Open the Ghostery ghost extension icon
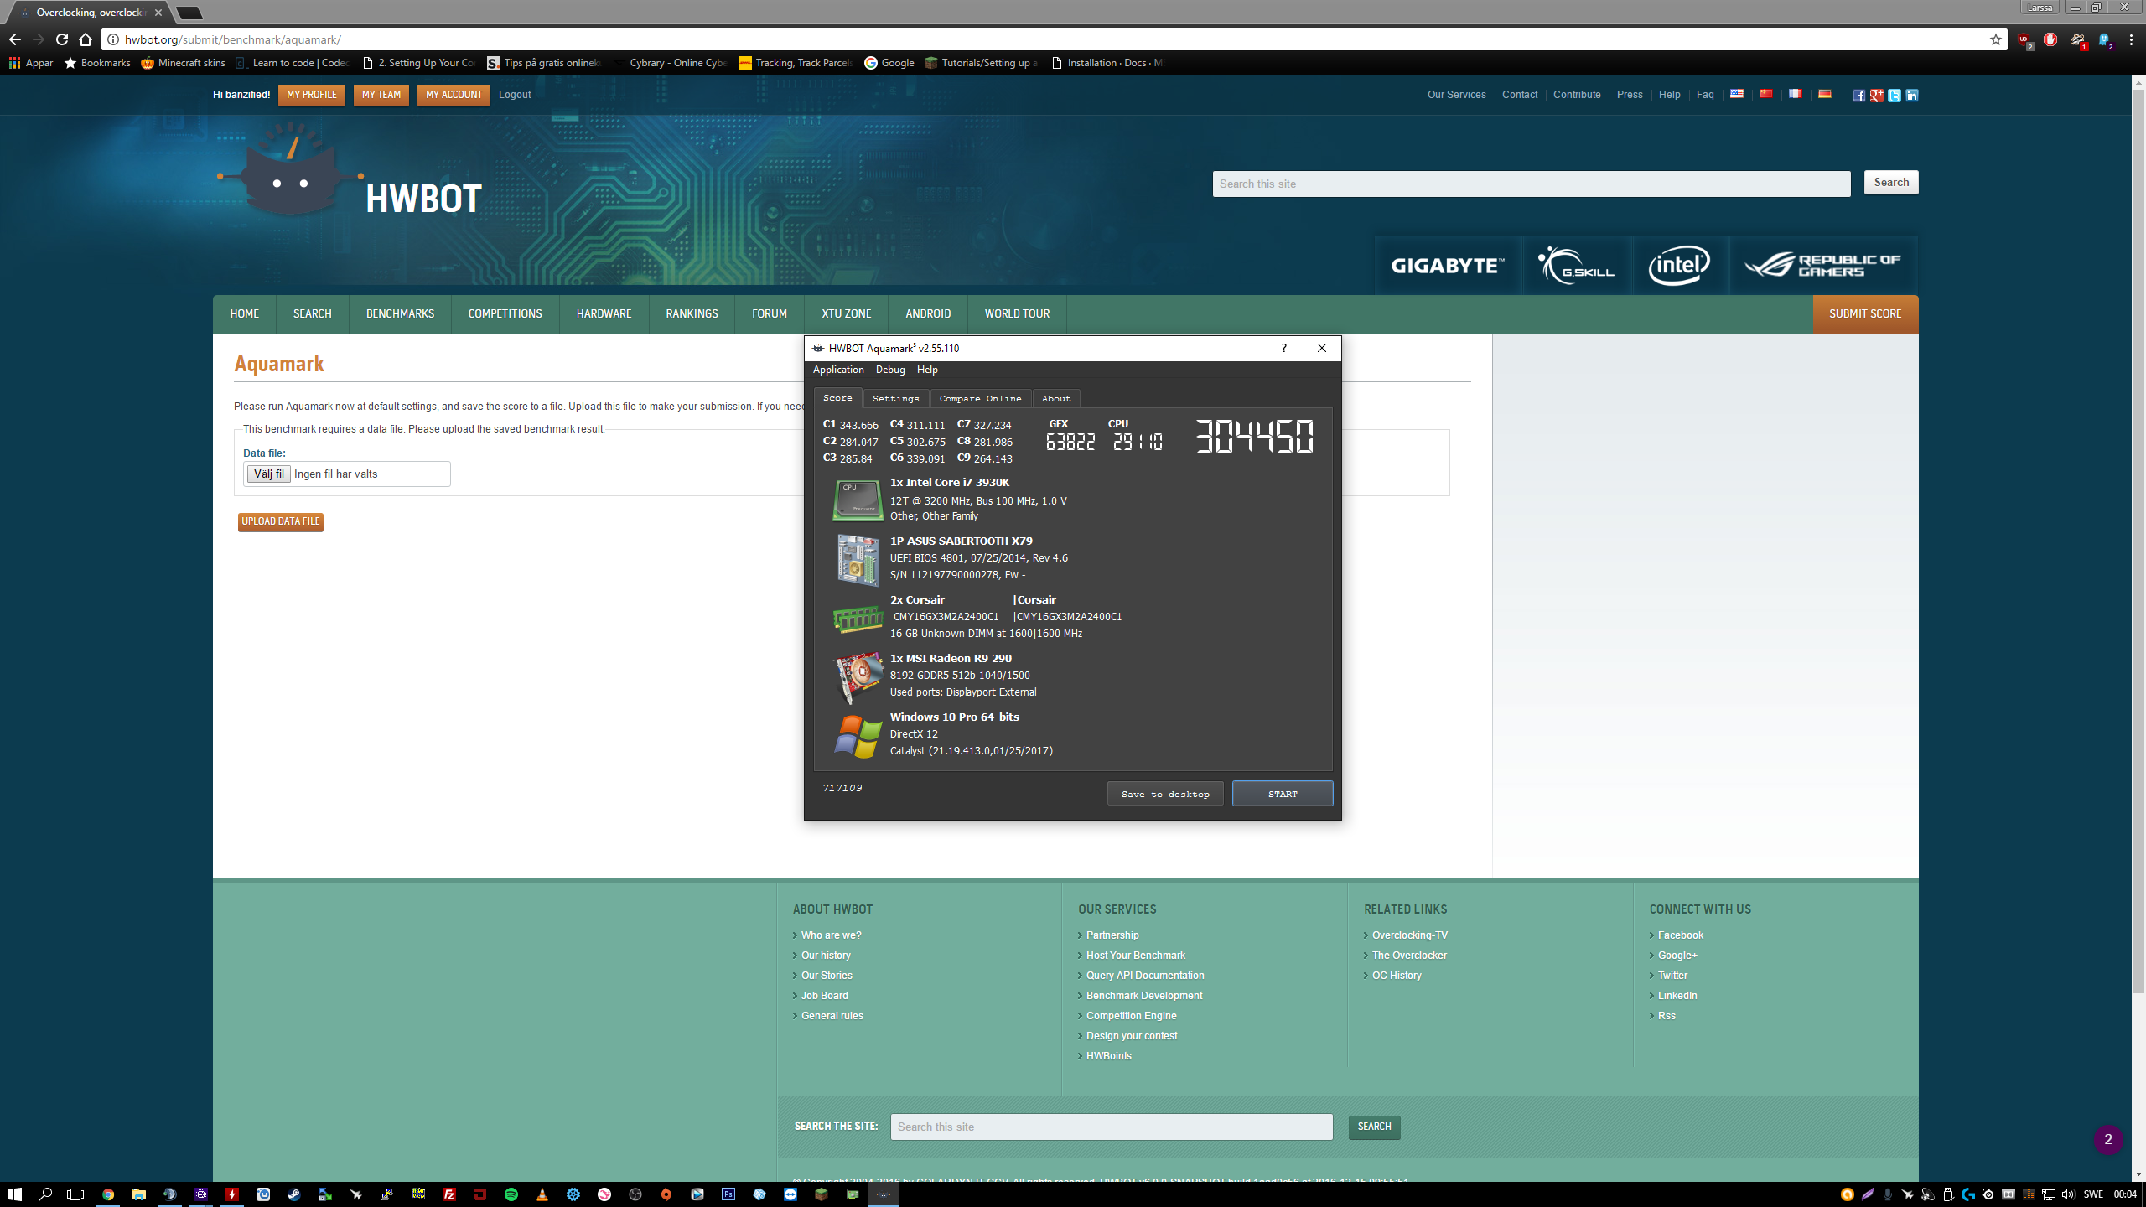This screenshot has height=1207, width=2146. [2104, 39]
